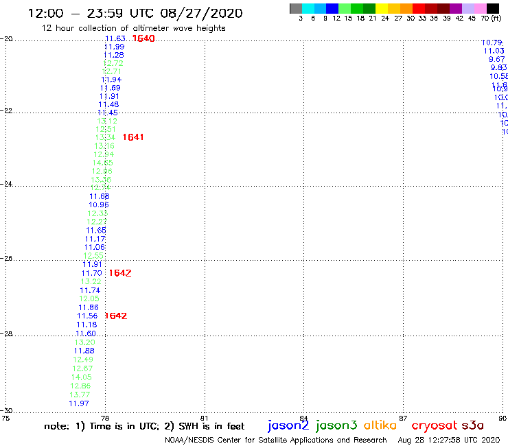
Task: Click the 'altika' legend label
Action: (x=380, y=425)
